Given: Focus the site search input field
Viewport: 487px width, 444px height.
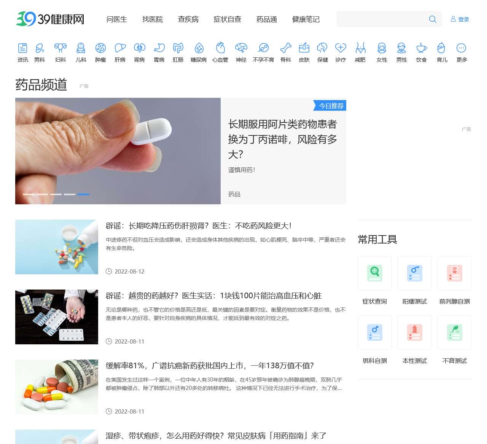Looking at the screenshot, I should tap(382, 19).
